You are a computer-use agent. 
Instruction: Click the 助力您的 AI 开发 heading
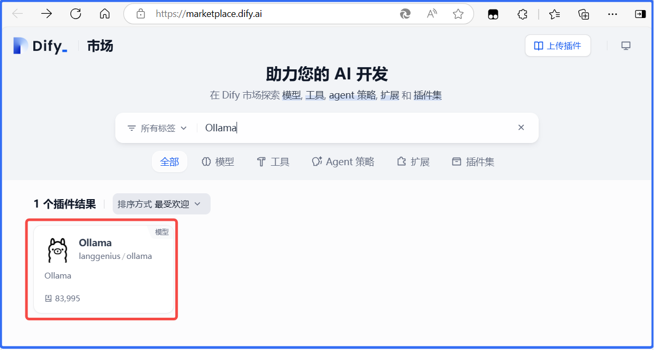coord(326,74)
